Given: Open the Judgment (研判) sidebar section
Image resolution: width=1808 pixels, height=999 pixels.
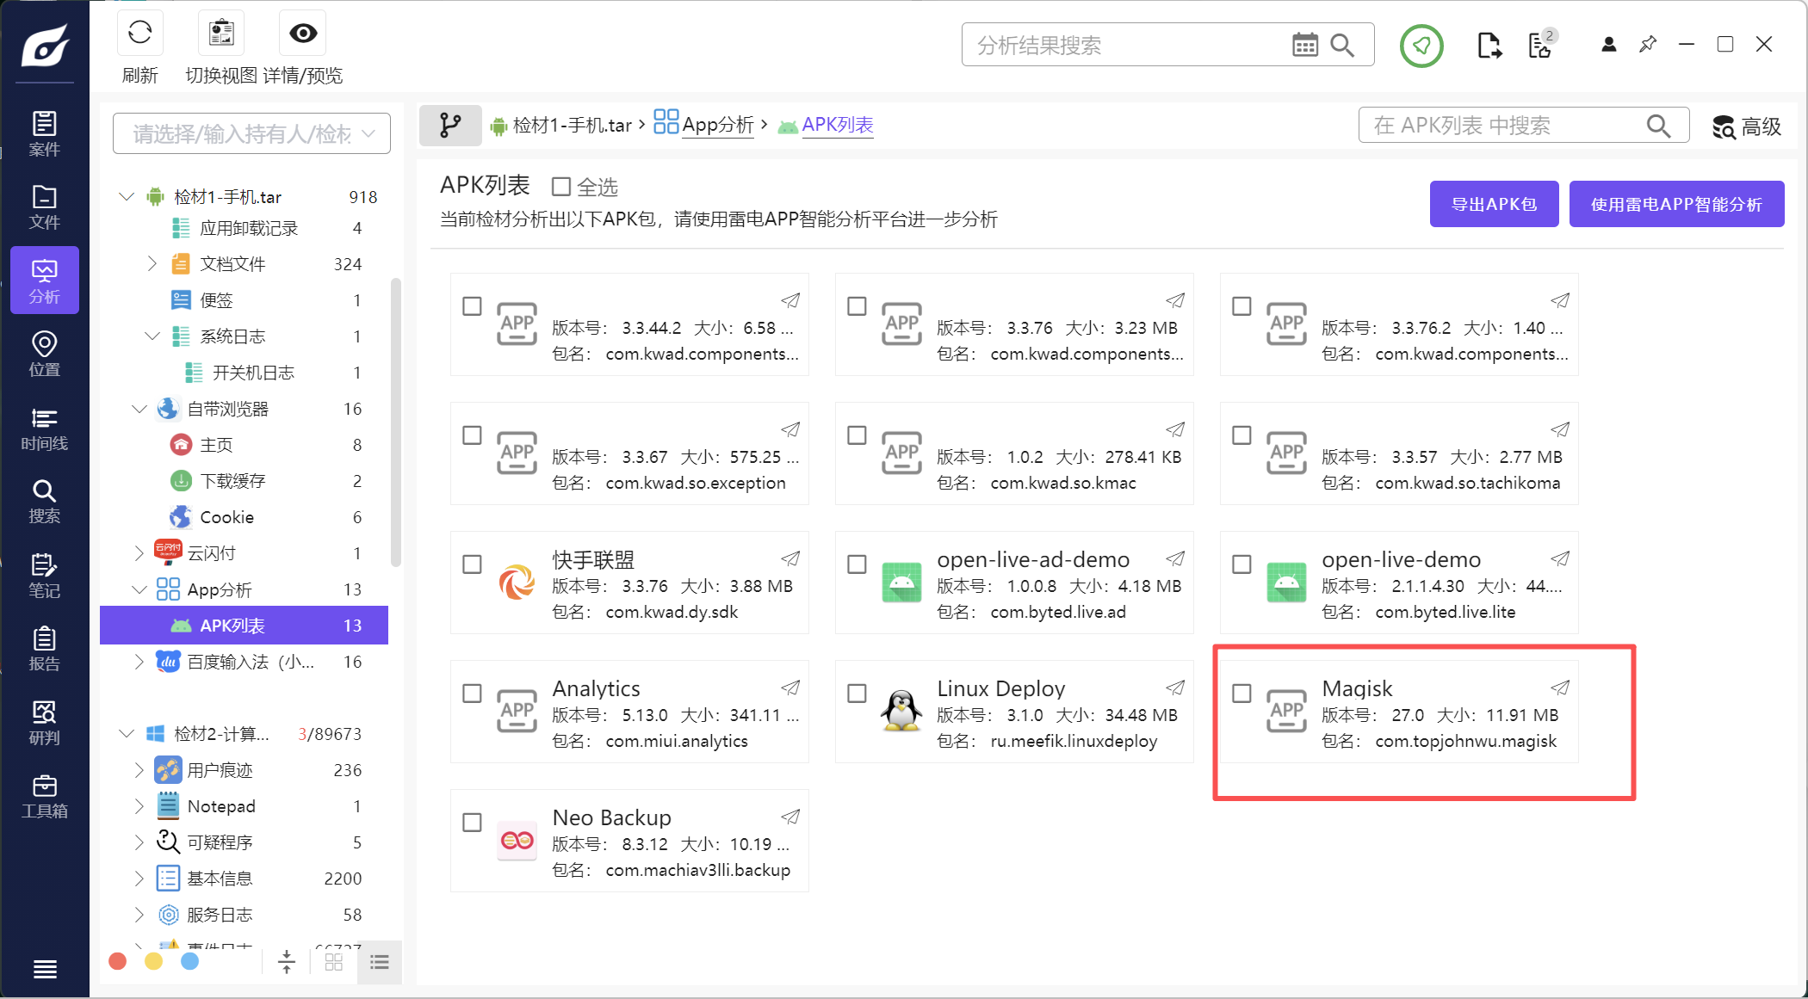Looking at the screenshot, I should pyautogui.click(x=45, y=723).
